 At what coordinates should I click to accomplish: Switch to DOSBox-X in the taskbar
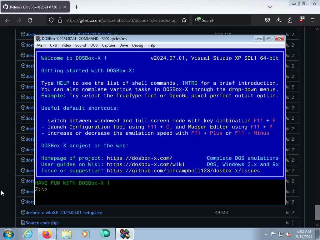(x=125, y=234)
